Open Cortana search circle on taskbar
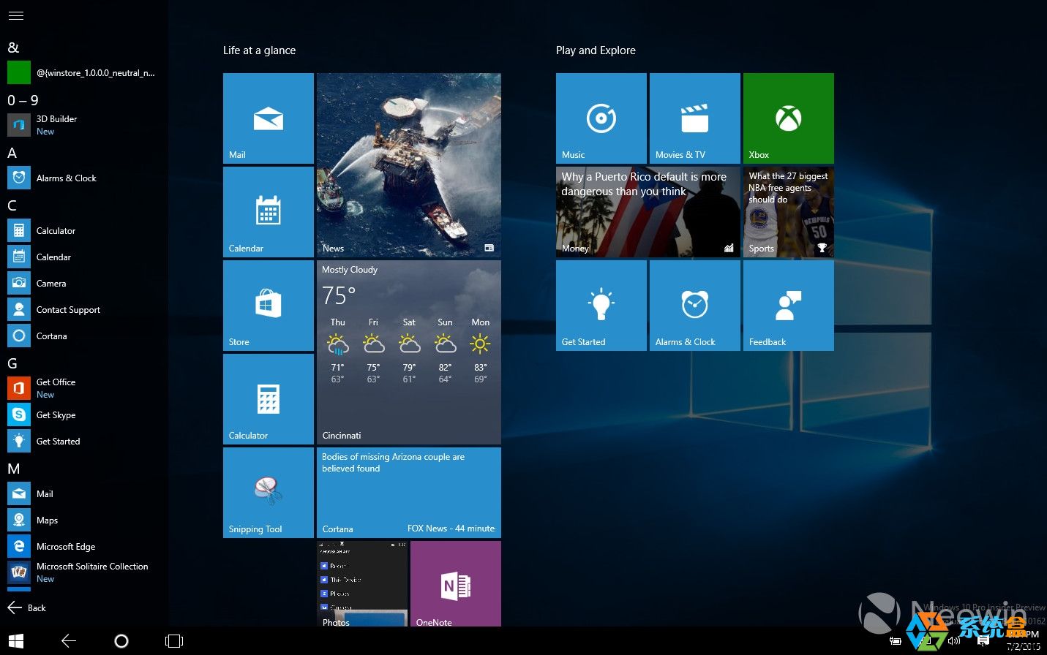This screenshot has width=1047, height=655. (x=121, y=640)
